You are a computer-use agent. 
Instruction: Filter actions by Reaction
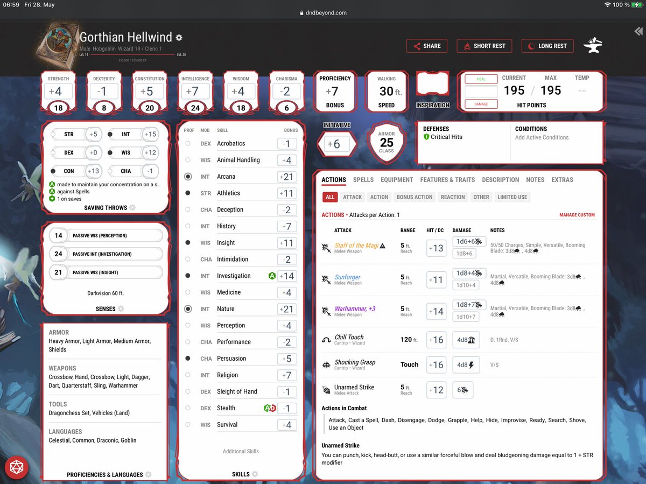(453, 197)
